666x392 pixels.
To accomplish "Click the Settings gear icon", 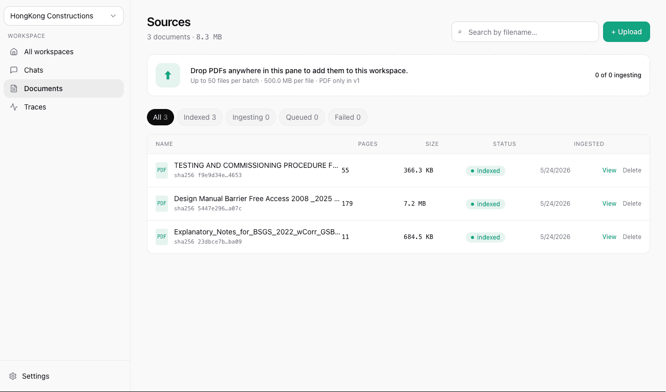I will pyautogui.click(x=13, y=376).
